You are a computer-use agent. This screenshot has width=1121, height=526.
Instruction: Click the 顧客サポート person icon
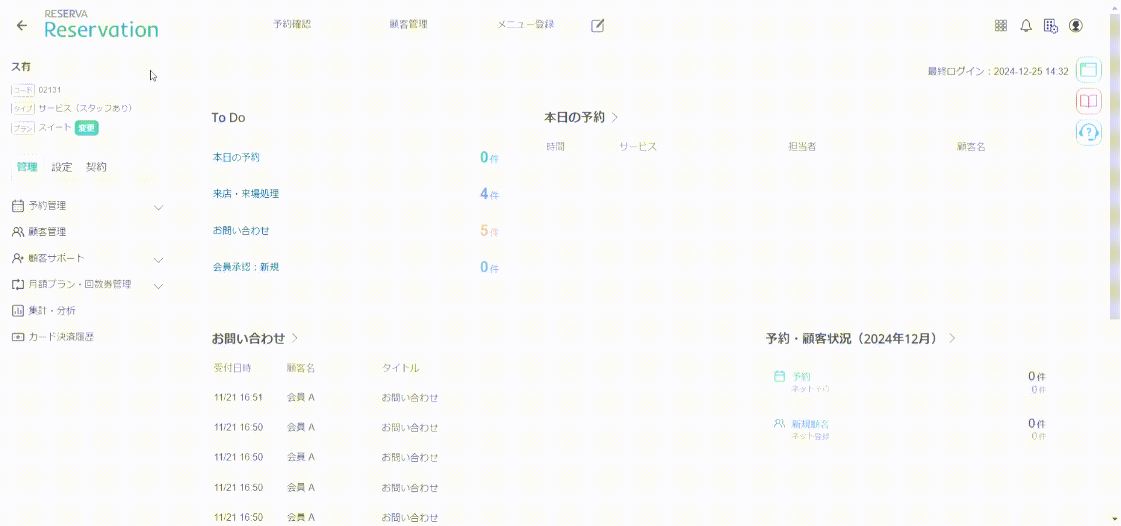[18, 258]
